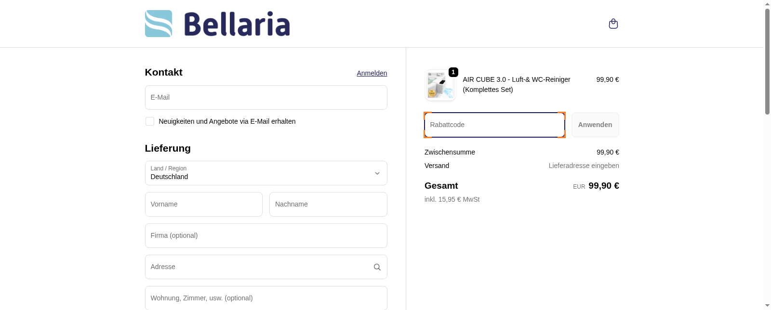Click the Bellaria wave logo icon
The height and width of the screenshot is (310, 771).
point(158,23)
